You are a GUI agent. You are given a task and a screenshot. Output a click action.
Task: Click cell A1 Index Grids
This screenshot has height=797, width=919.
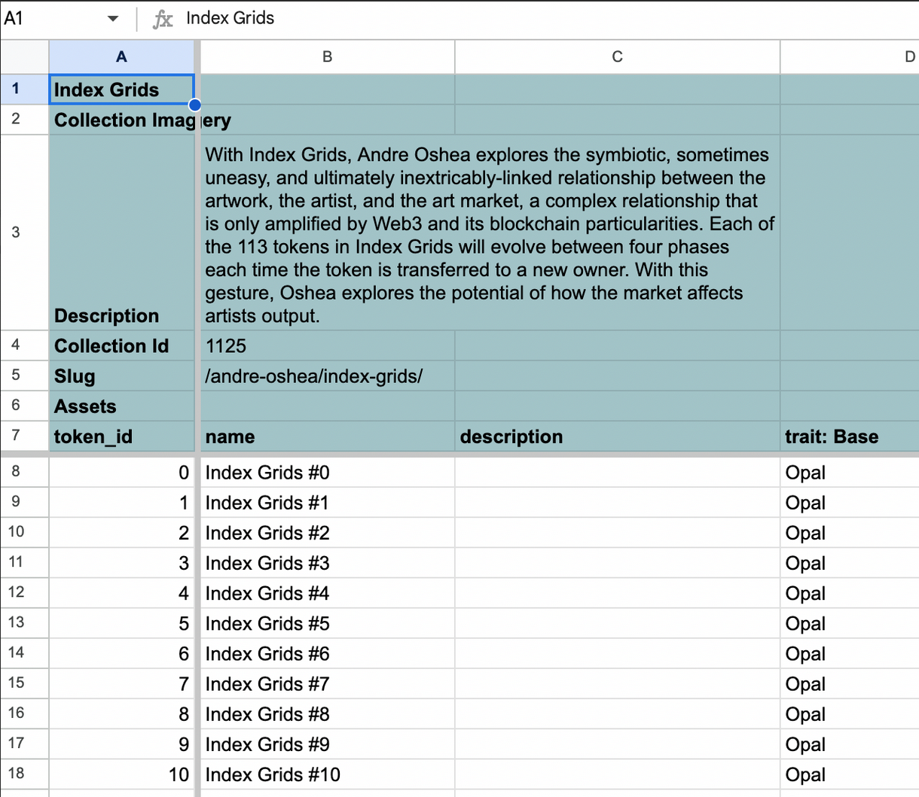click(x=121, y=89)
